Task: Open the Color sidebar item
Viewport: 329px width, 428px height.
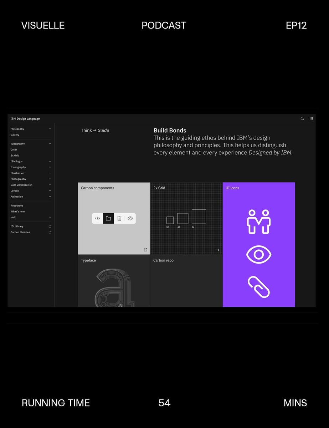Action: (14, 150)
